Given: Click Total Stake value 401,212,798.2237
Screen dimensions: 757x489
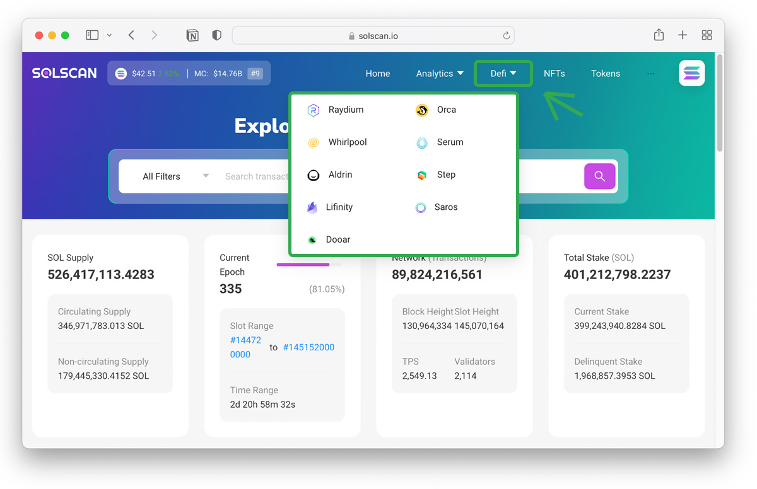Looking at the screenshot, I should tap(618, 275).
